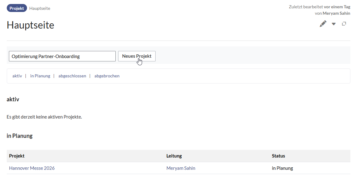Click the pencil edit icon
Image resolution: width=359 pixels, height=179 pixels.
tap(323, 24)
